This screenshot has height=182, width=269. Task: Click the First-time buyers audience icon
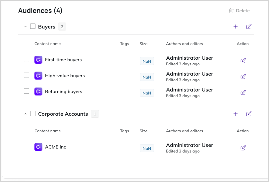(38, 60)
